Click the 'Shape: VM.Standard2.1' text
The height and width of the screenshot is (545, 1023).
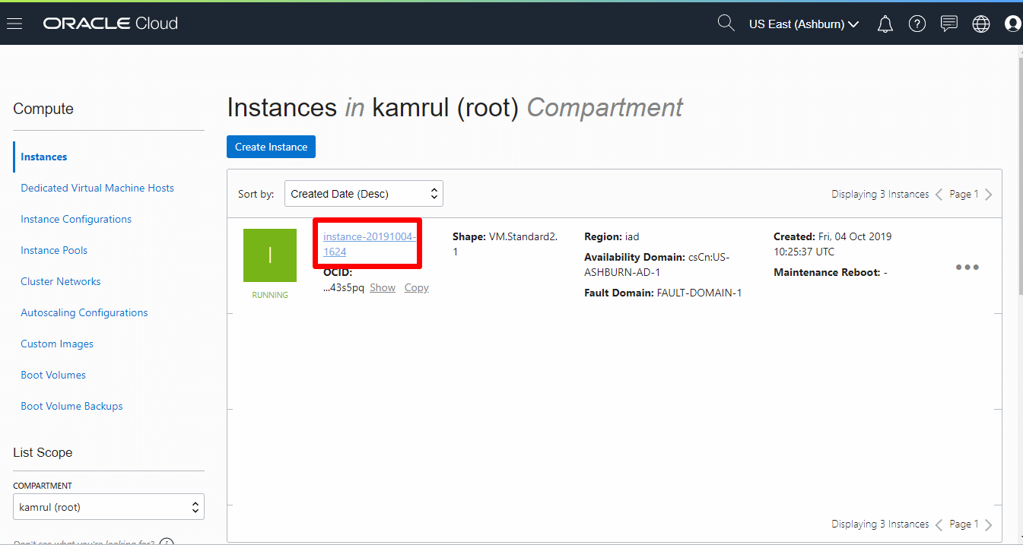coord(505,244)
